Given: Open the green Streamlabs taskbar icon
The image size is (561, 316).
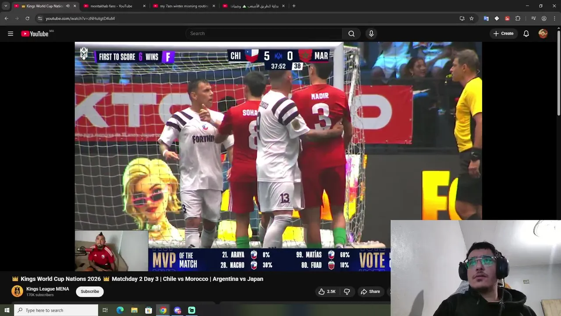Looking at the screenshot, I should point(192,310).
